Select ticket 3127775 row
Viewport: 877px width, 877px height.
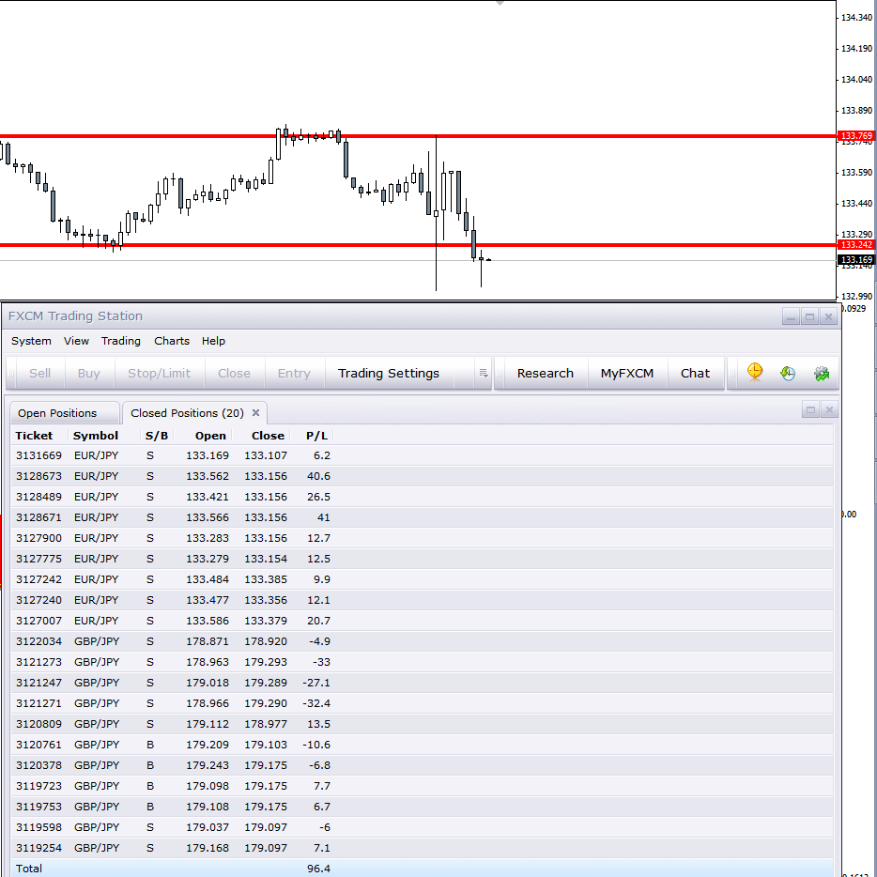(x=422, y=559)
